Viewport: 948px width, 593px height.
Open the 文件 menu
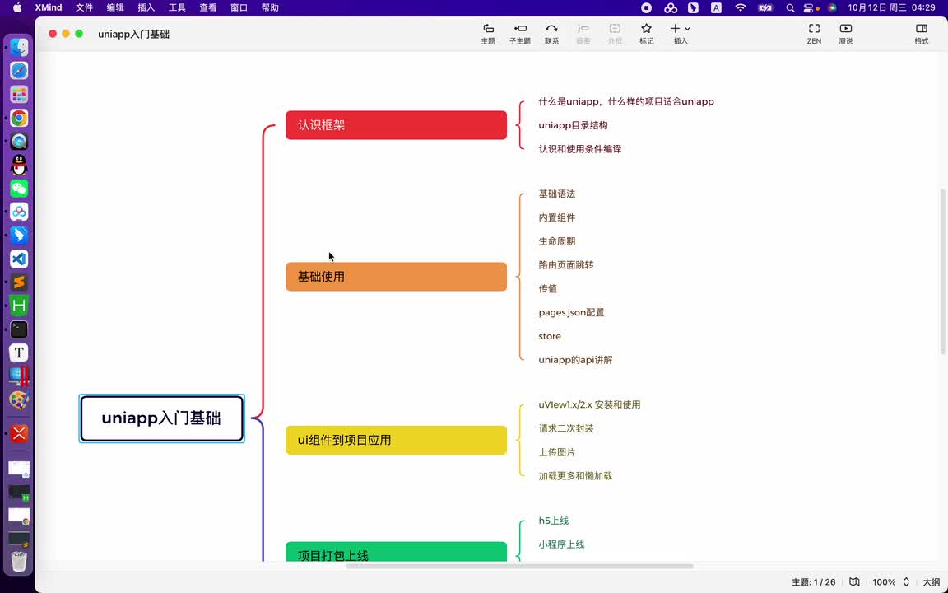pos(85,8)
